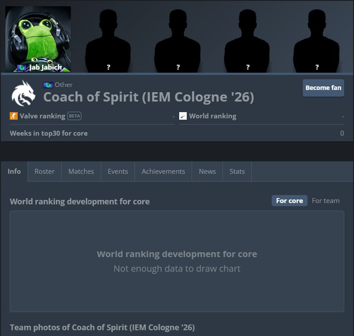The image size is (354, 336).
Task: Open the Events tab
Action: coord(118,172)
